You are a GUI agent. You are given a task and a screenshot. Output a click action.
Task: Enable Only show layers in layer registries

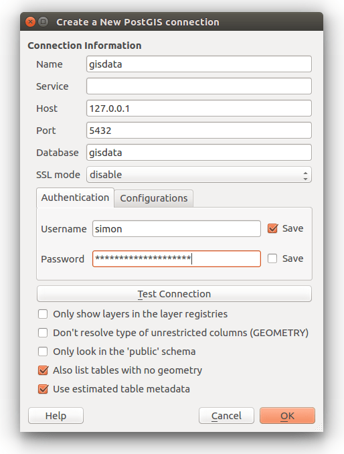[43, 314]
